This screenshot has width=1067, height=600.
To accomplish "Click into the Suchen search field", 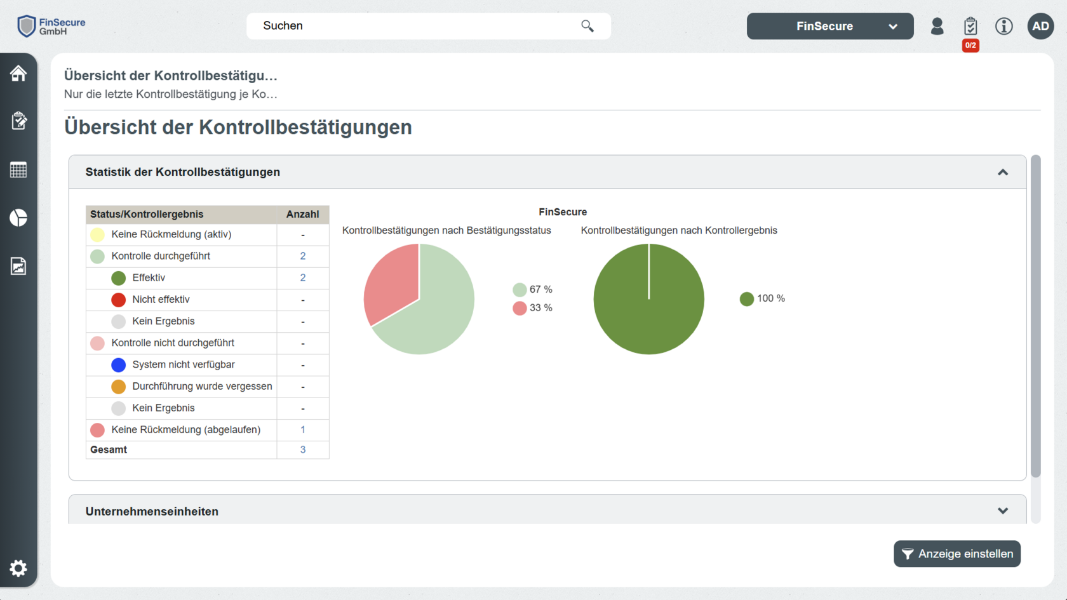I will (x=413, y=26).
